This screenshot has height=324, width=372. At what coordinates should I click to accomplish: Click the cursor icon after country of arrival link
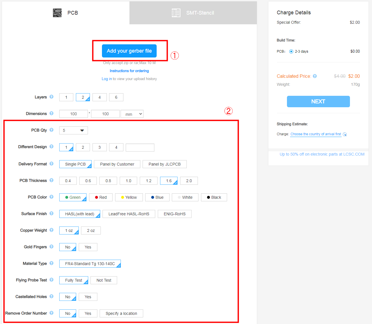click(345, 134)
